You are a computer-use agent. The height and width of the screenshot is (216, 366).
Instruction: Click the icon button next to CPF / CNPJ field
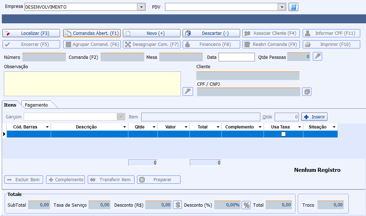click(x=306, y=91)
